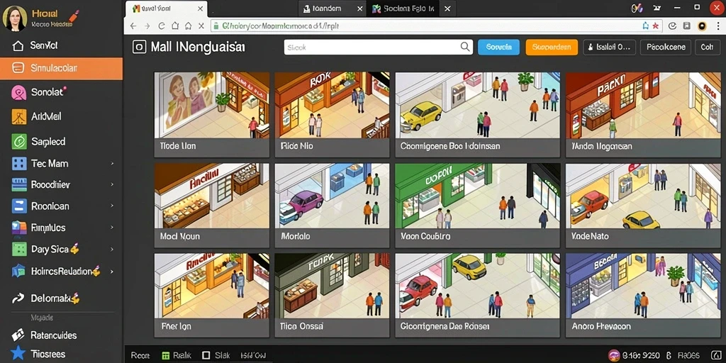This screenshot has height=363, width=726.
Task: Open the Delomak arrow icon in sidebar
Action: coord(18,298)
